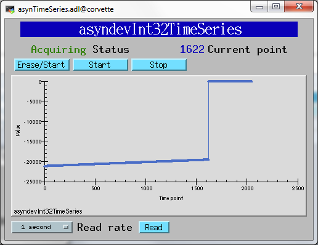Click the asyndevInt32TimeSeries blue title banner

[159, 30]
